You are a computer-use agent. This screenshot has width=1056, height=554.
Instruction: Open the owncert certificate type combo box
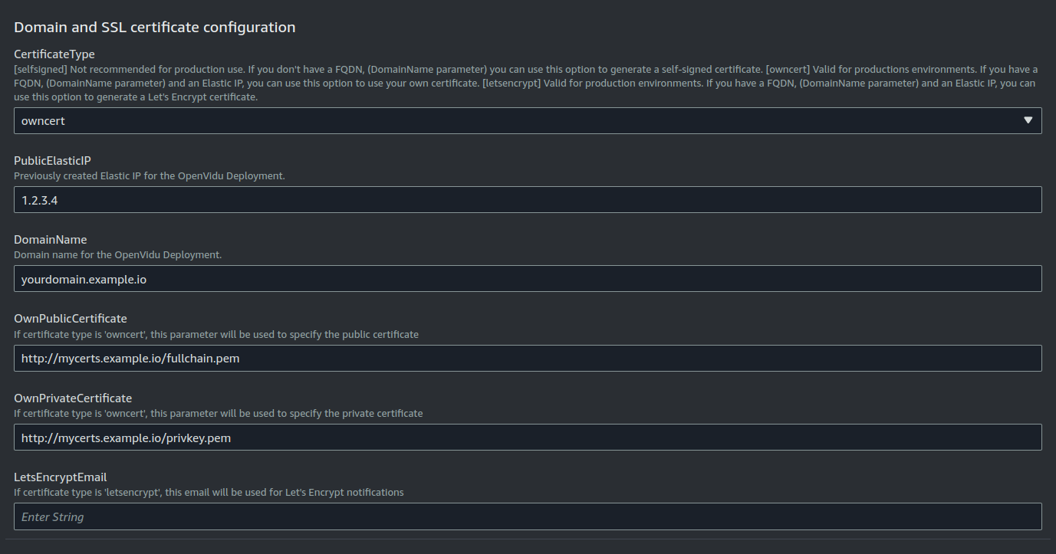click(528, 120)
